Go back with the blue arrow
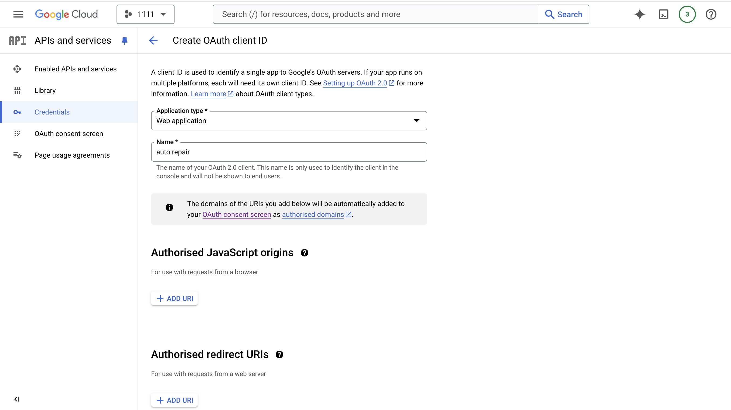Screen dimensions: 731x410 [x=153, y=40]
